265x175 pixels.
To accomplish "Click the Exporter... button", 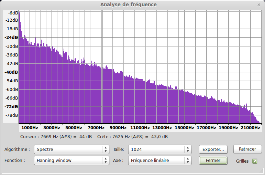I will [x=213, y=149].
